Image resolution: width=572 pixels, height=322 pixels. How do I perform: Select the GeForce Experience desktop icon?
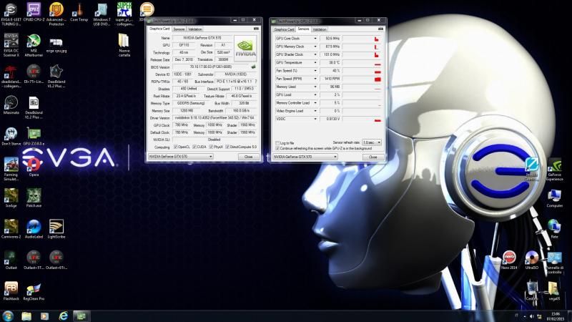click(x=555, y=169)
